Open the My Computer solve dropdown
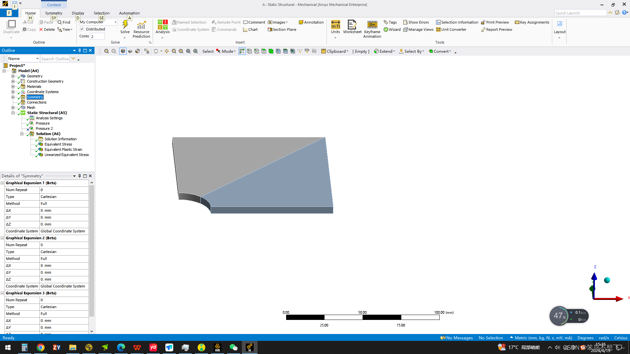Viewport: 630px width, 354px height. (115, 22)
